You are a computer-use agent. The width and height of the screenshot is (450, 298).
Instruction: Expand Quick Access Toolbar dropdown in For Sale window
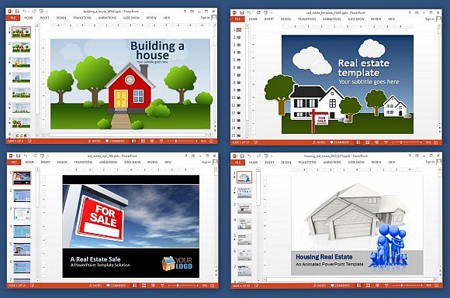[x=48, y=156]
